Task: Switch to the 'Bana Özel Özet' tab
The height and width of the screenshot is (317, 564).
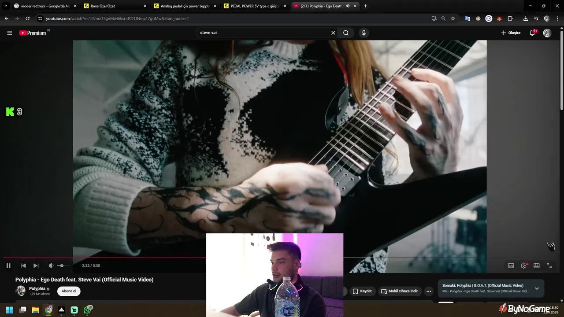Action: 115,6
